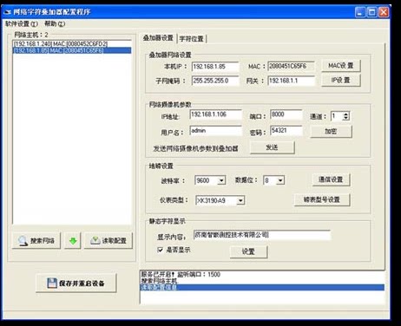Increase the 通道 channel spinner value

pos(345,114)
